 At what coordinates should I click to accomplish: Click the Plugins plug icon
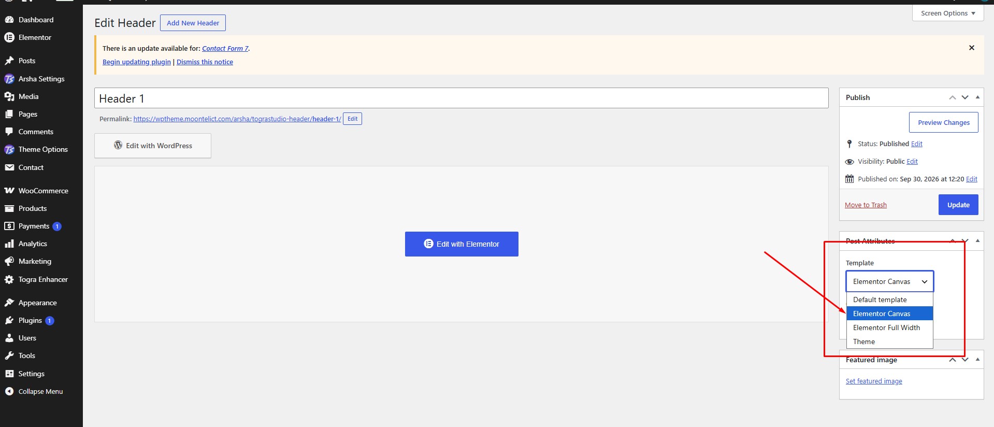9,320
